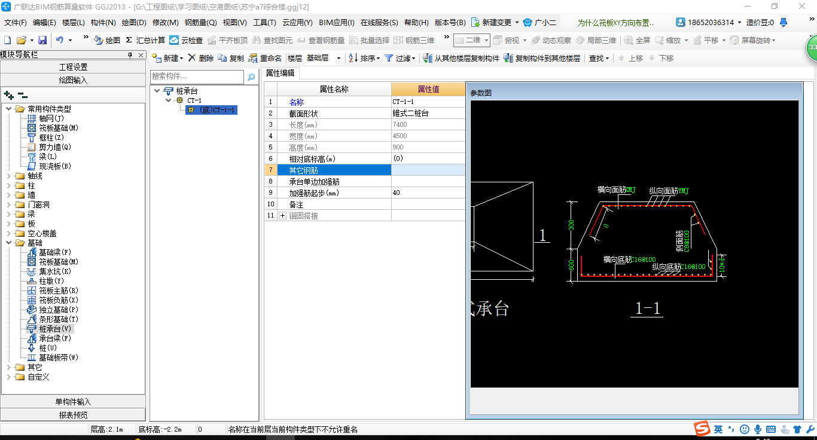Click the 复制 copy button
817x440 pixels.
point(231,58)
